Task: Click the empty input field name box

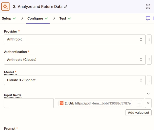Action: tap(29, 103)
